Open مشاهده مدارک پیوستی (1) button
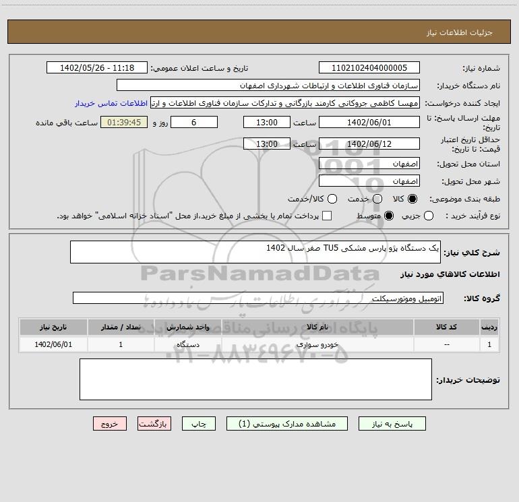This screenshot has width=519, height=502. coord(287,424)
